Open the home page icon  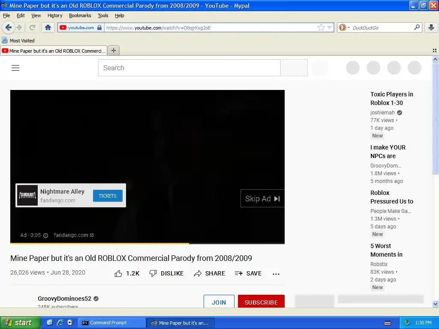[48, 27]
